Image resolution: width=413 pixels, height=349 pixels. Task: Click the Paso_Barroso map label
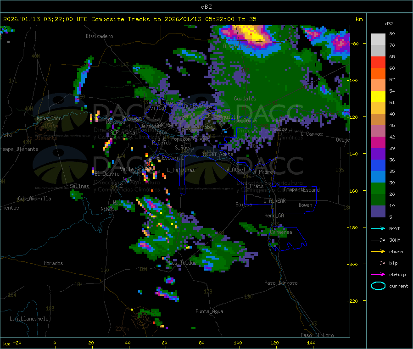tap(281, 283)
